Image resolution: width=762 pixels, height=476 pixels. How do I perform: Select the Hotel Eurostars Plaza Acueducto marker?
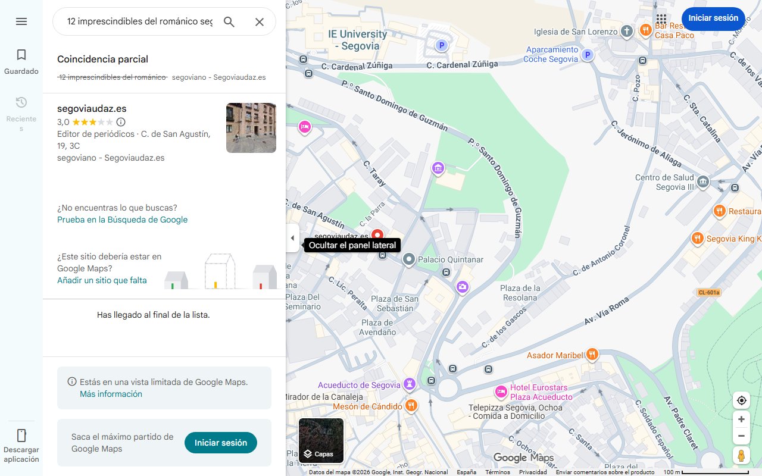(x=501, y=392)
